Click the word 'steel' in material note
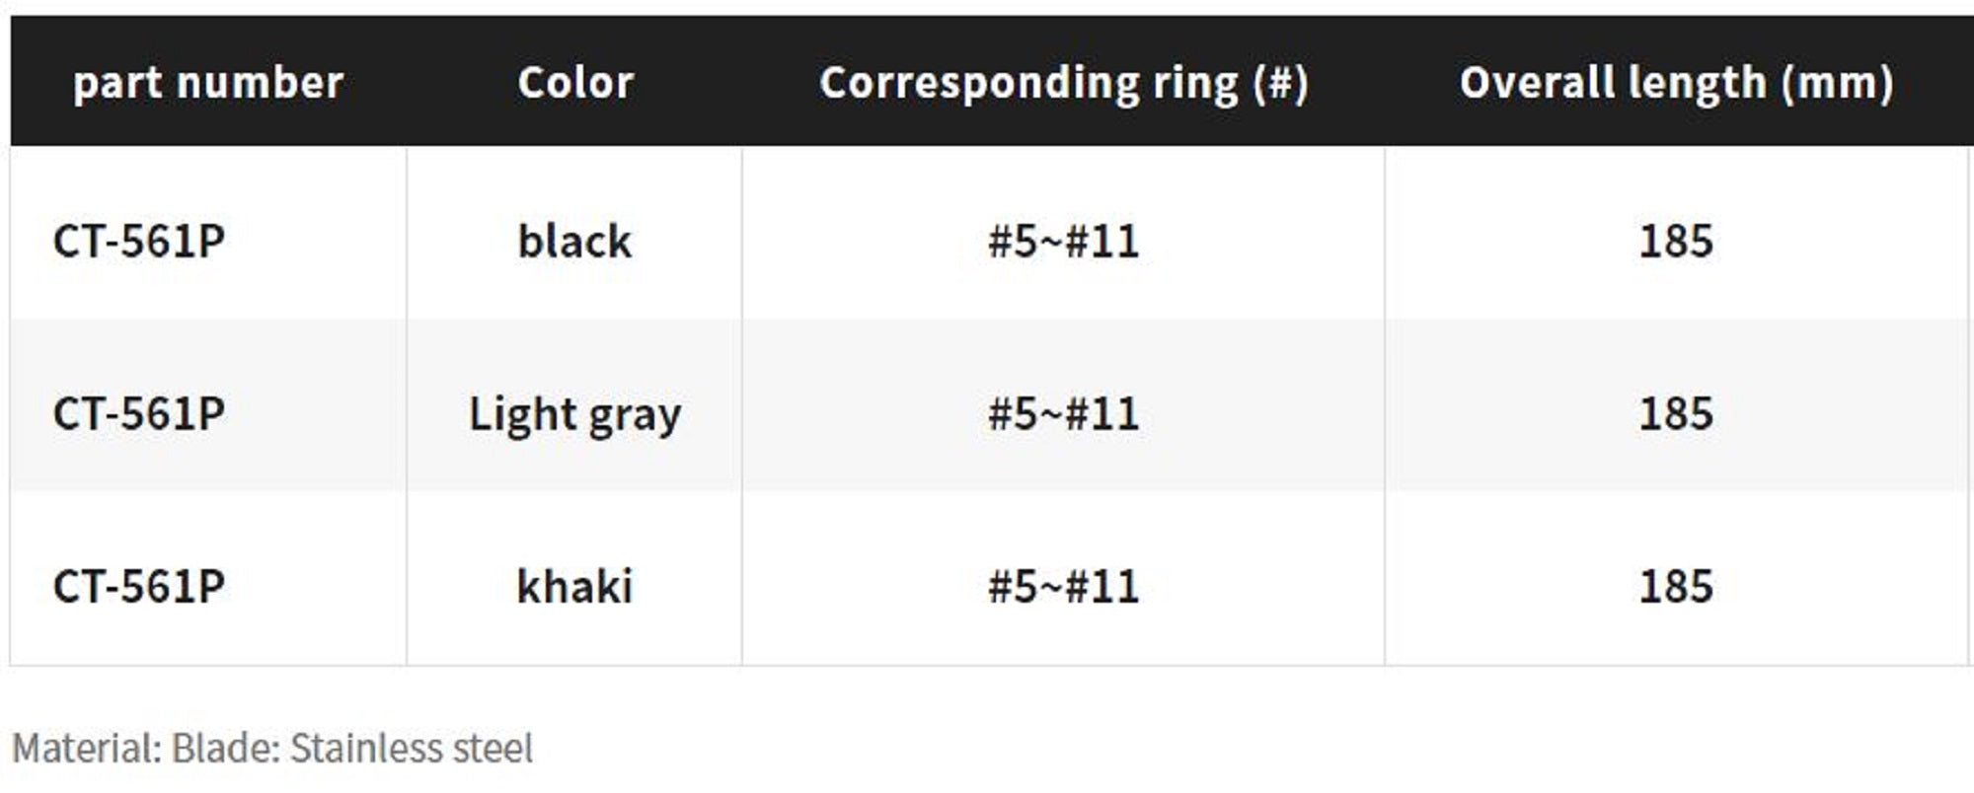This screenshot has width=1974, height=793. 493,749
